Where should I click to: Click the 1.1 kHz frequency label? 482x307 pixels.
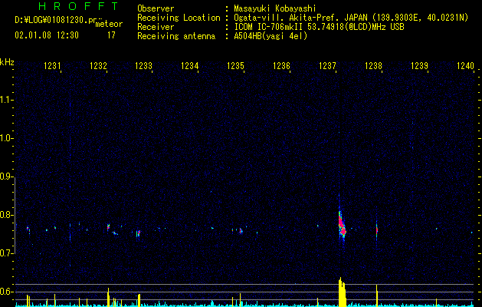[x=6, y=100]
